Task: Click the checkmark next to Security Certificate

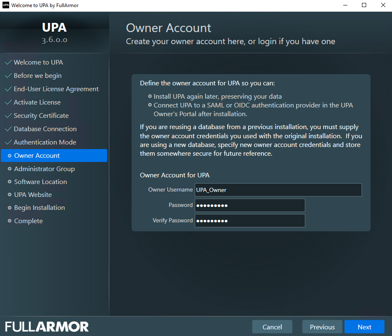Action: coord(8,116)
